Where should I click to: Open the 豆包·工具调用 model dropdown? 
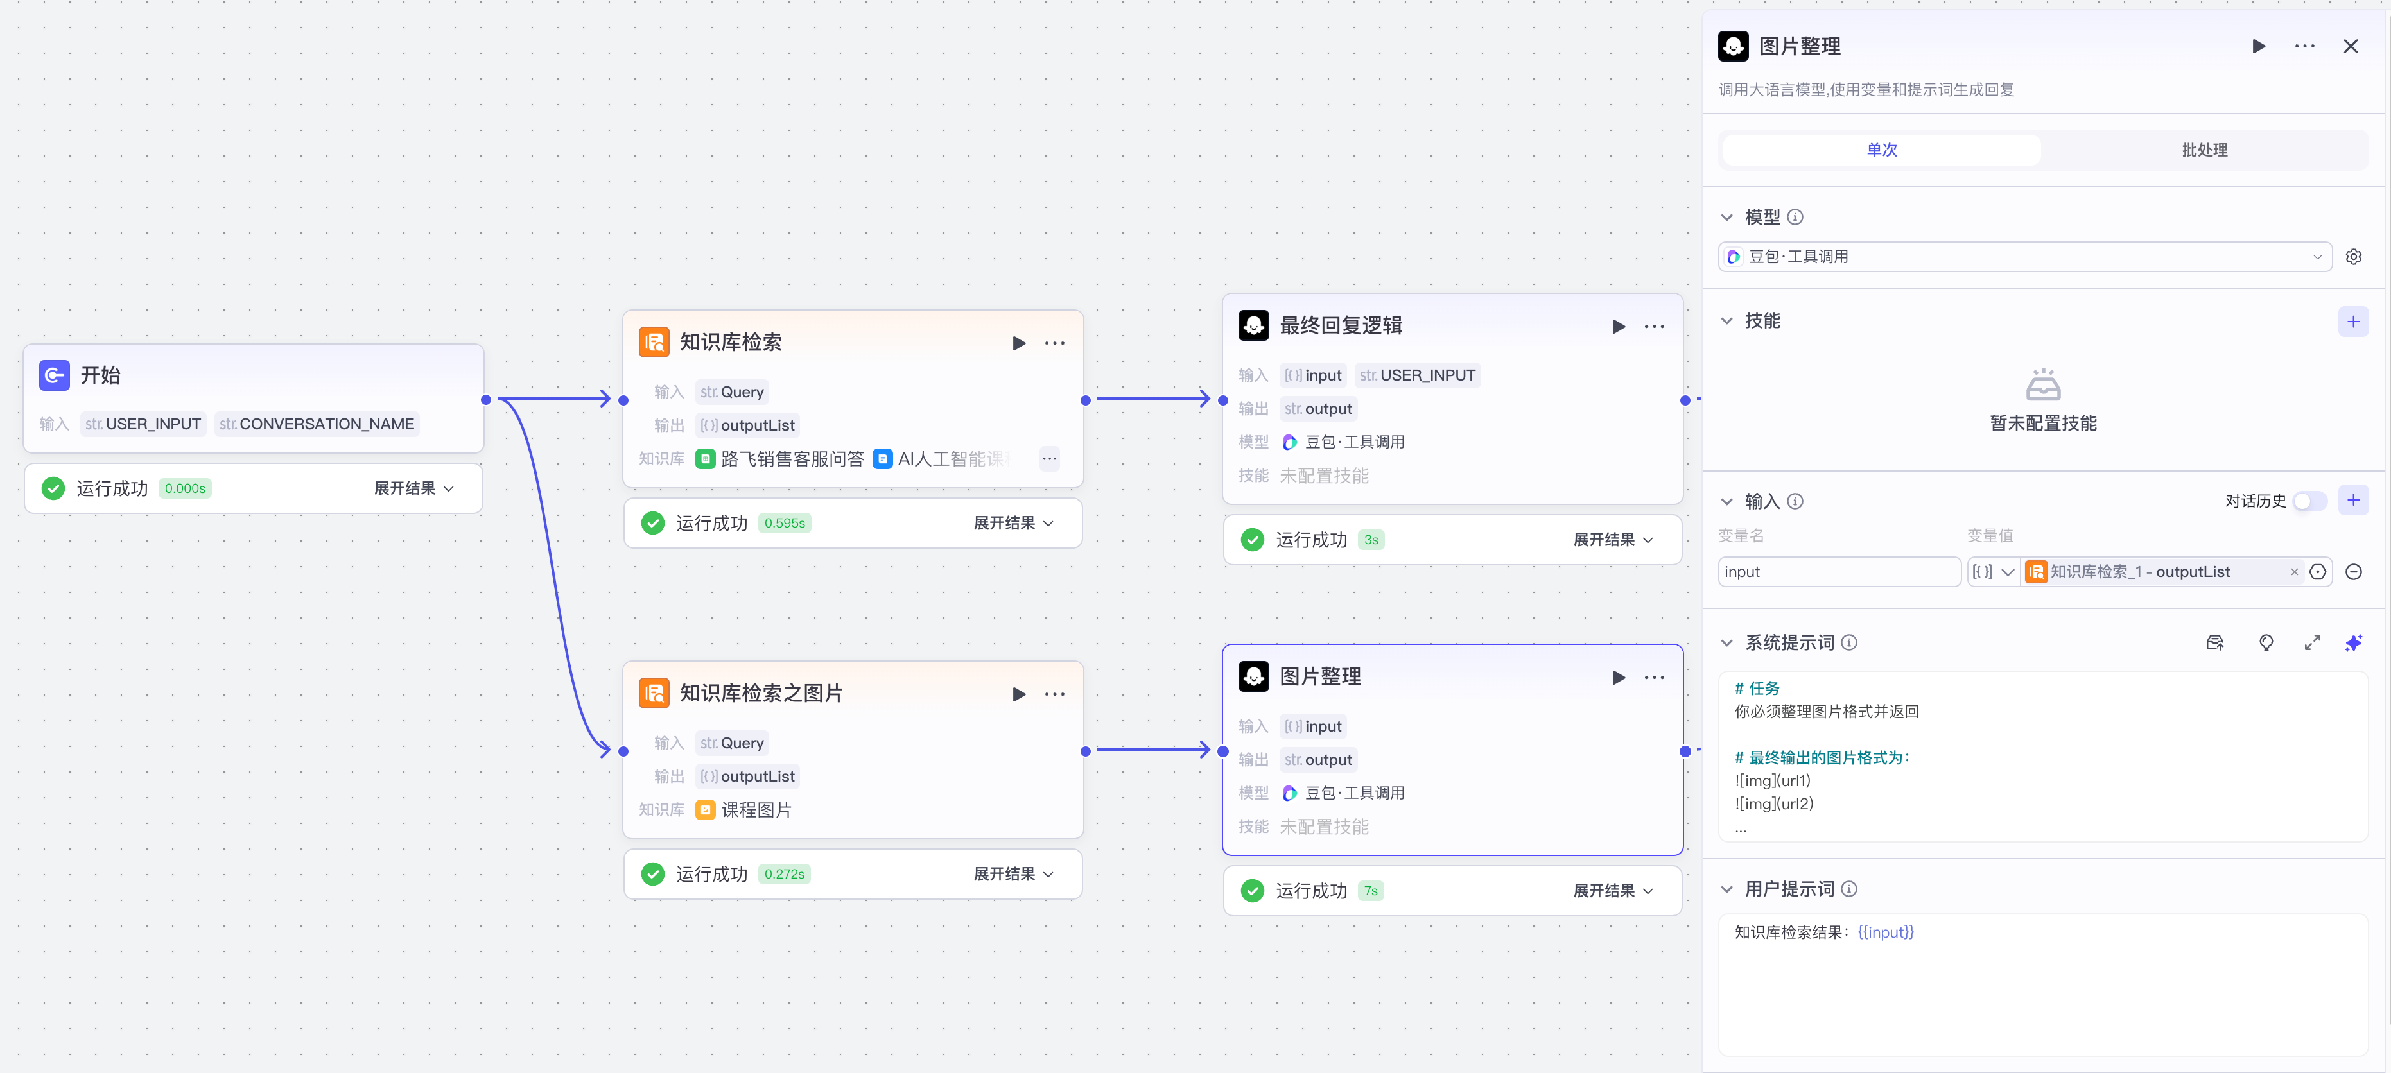(x=2024, y=257)
